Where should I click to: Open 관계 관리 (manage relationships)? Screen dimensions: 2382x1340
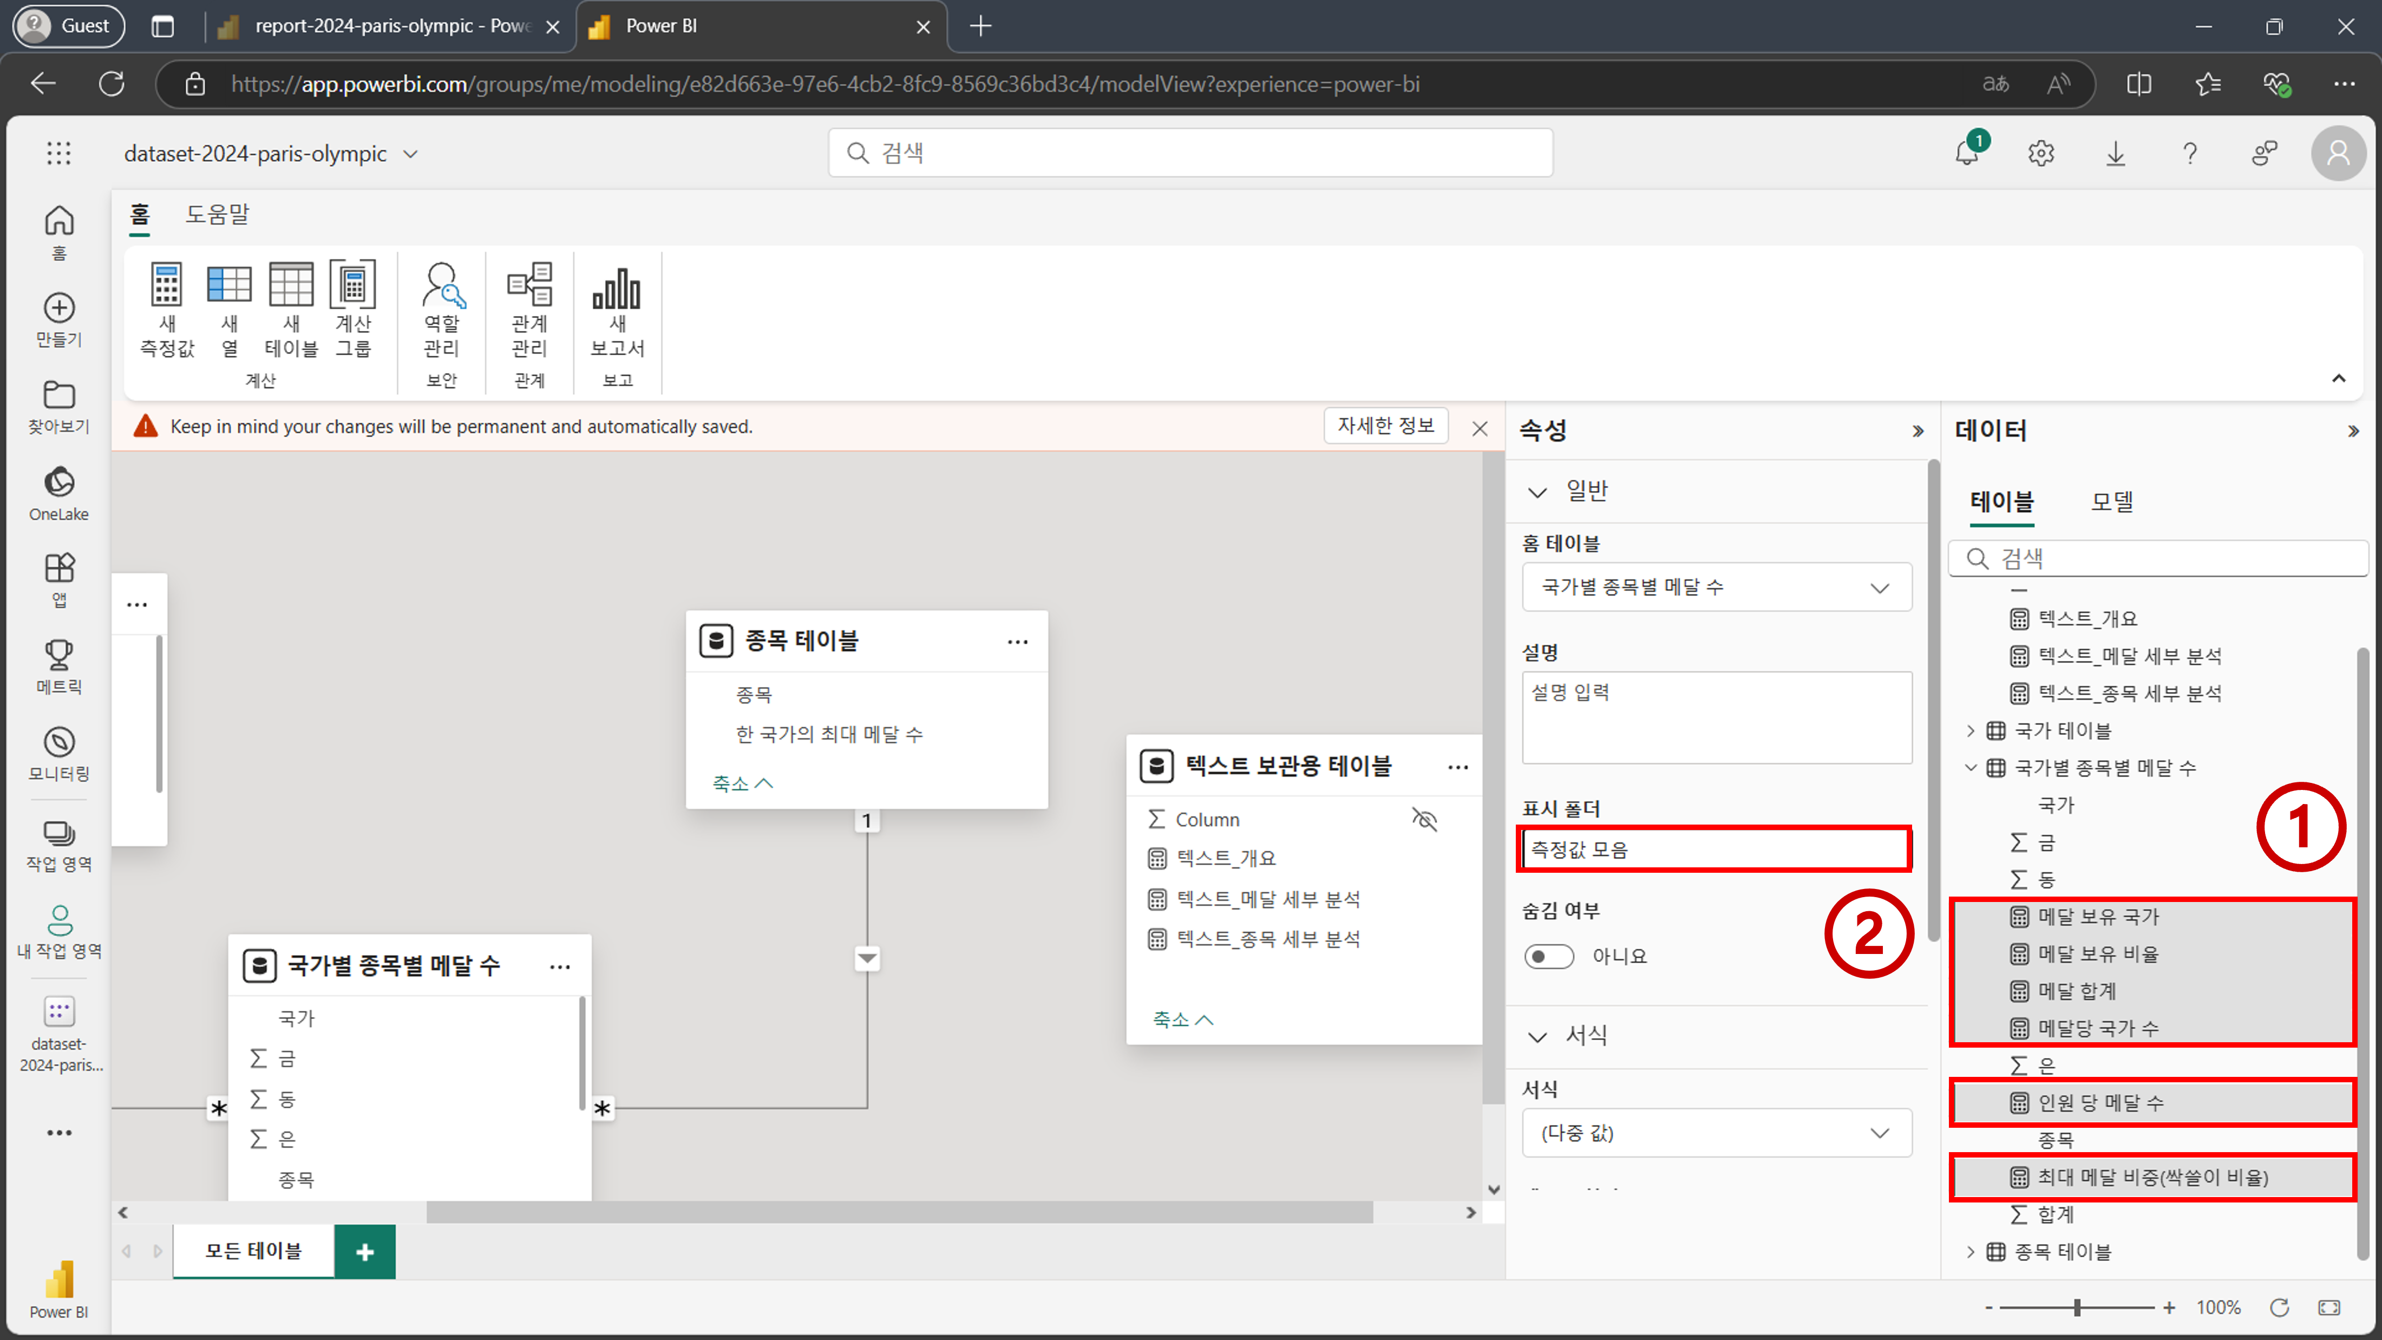[x=530, y=309]
